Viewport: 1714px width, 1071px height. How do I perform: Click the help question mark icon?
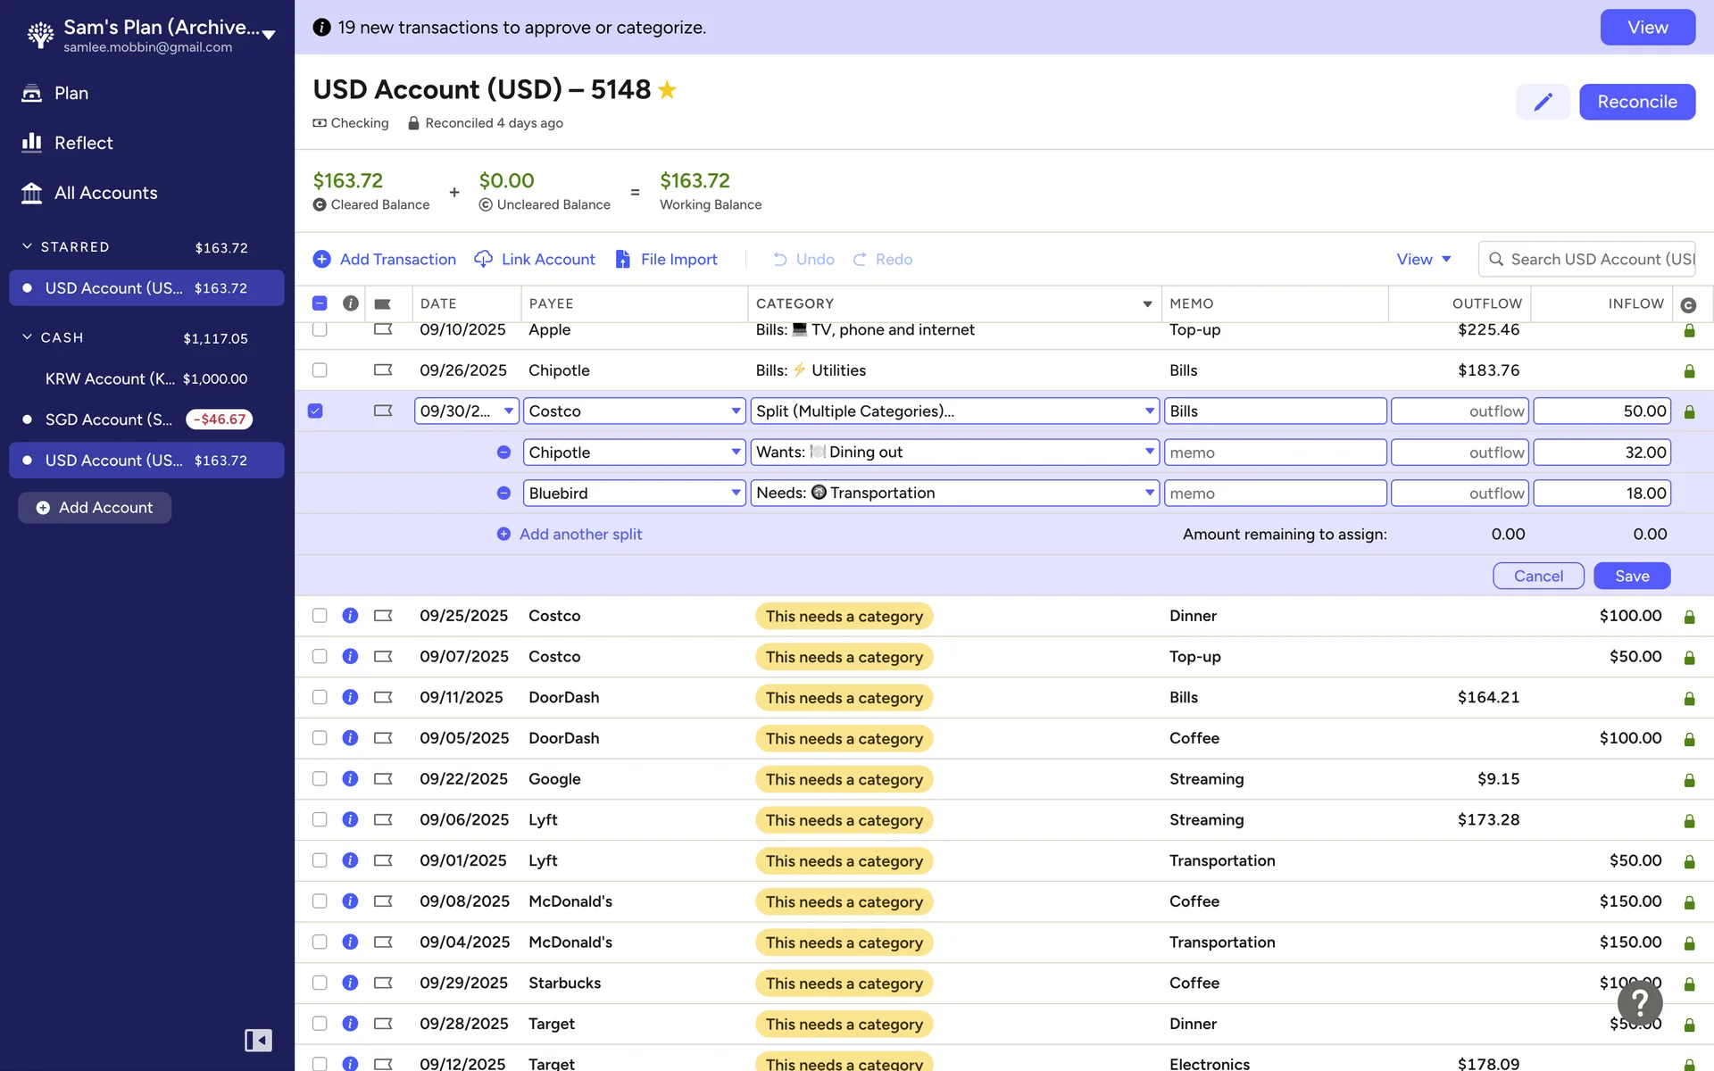click(x=1640, y=1002)
